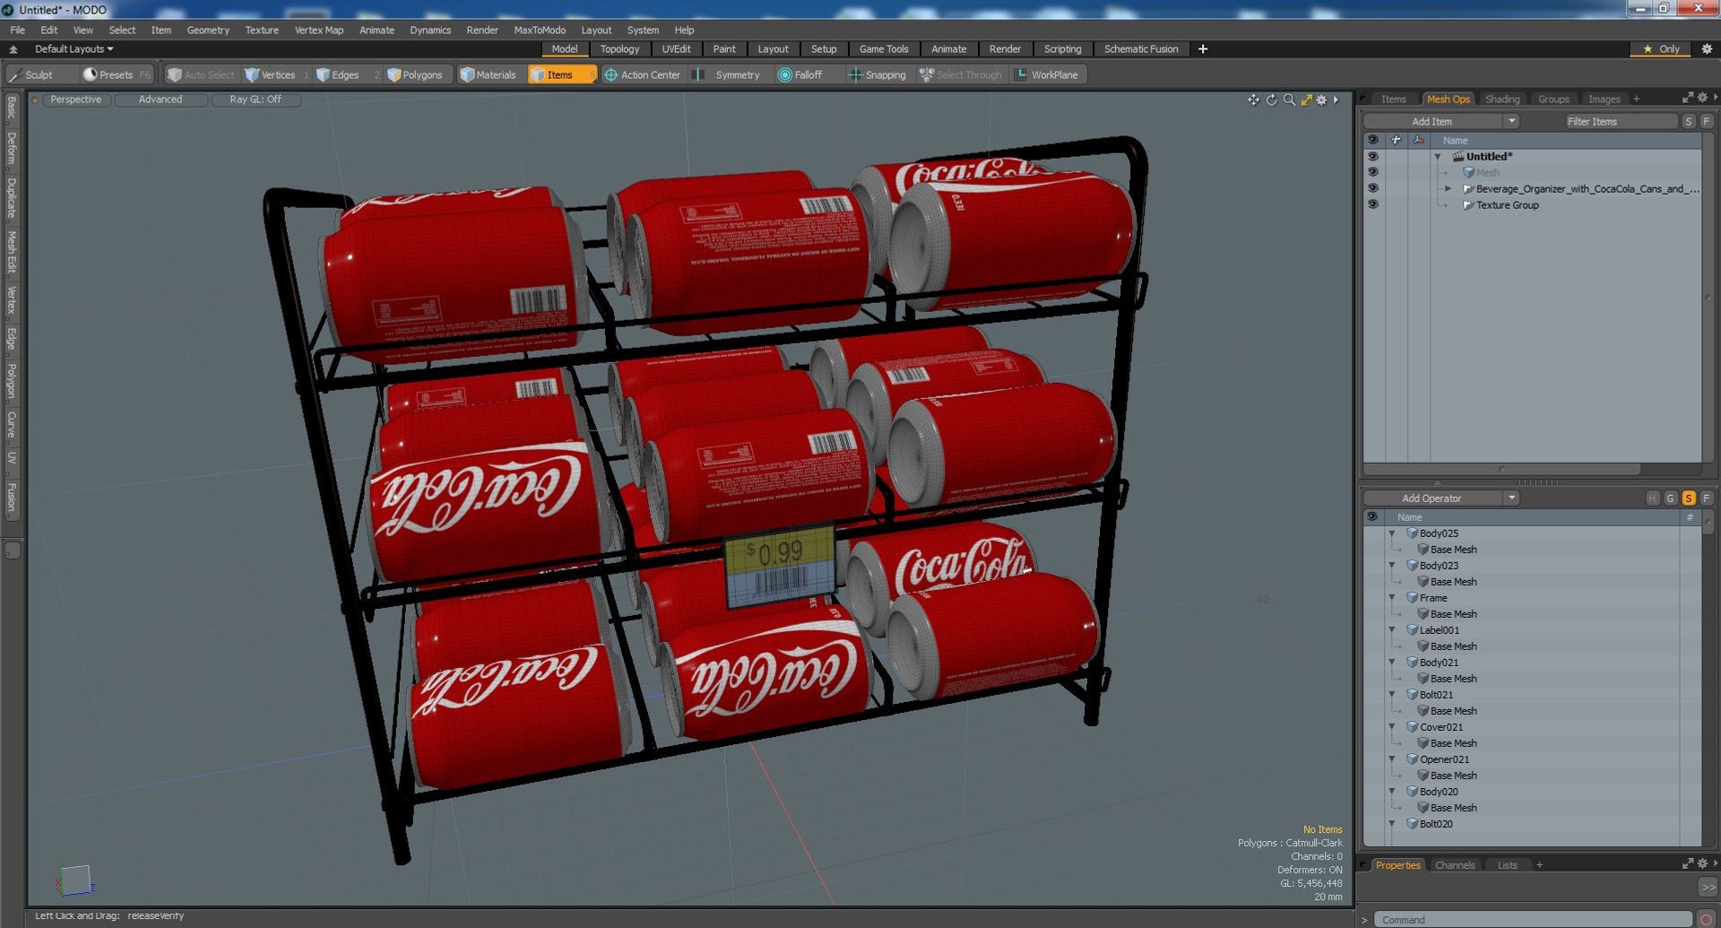The image size is (1721, 928).
Task: Toggle Select Through
Action: coord(961,75)
